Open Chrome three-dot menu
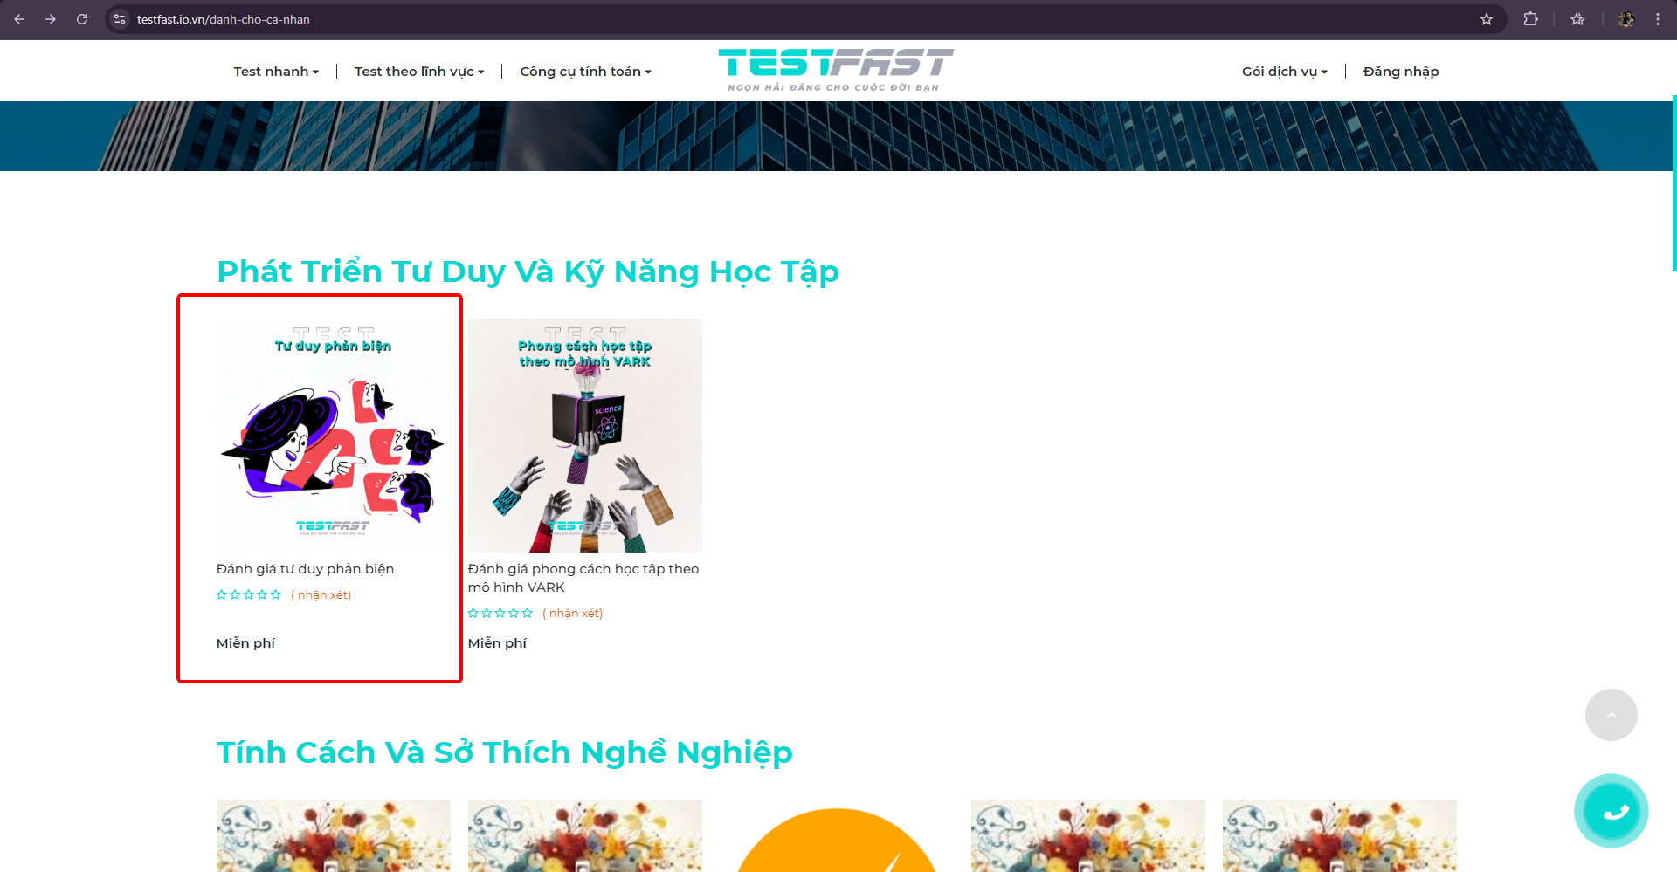Viewport: 1677px width, 872px height. [1658, 19]
